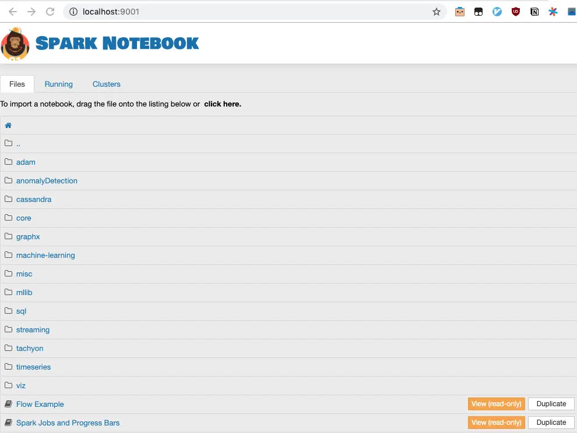577x433 pixels.
Task: Click the folder icon beside adam
Action: click(x=9, y=162)
